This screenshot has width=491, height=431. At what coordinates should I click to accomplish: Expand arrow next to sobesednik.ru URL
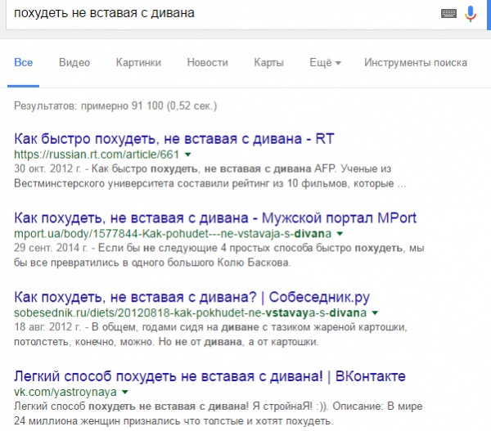375,312
